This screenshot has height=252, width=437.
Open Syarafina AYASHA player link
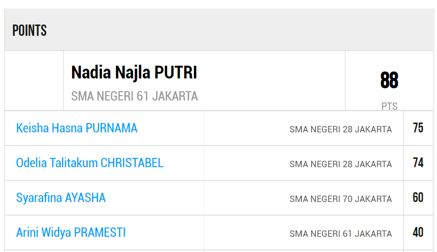coord(61,198)
